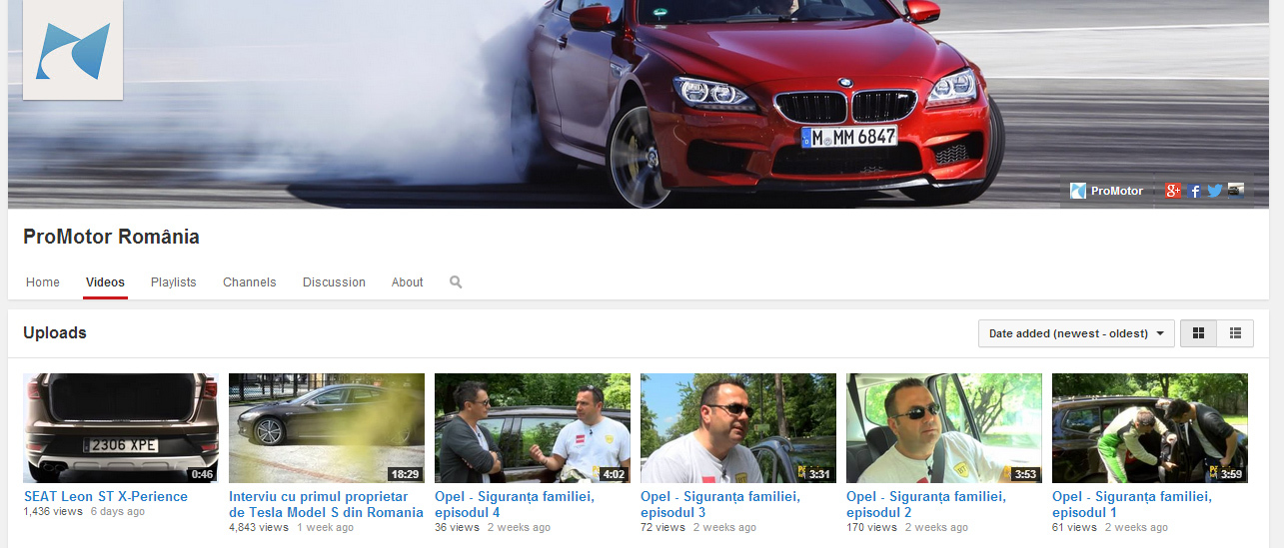Open the Discussion tab
Viewport: 1284px width, 548px height.
(x=334, y=282)
